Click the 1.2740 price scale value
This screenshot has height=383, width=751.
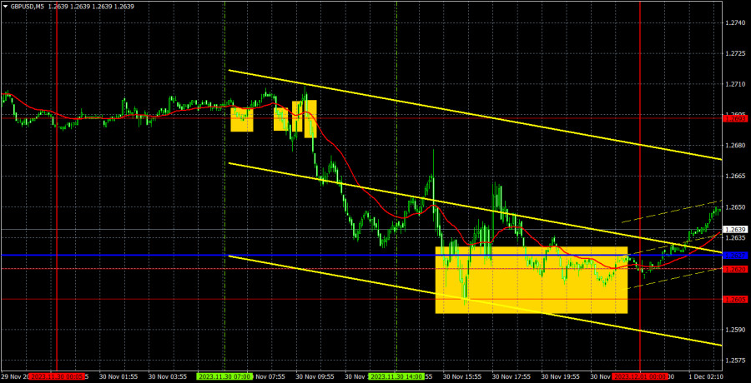click(737, 22)
